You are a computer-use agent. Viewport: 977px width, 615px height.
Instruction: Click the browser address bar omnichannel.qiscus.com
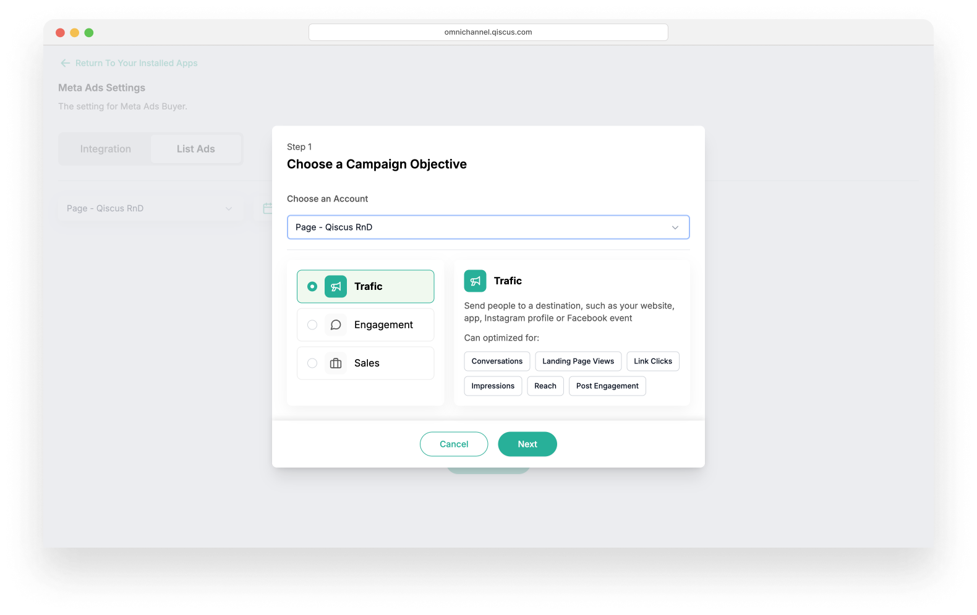(488, 32)
